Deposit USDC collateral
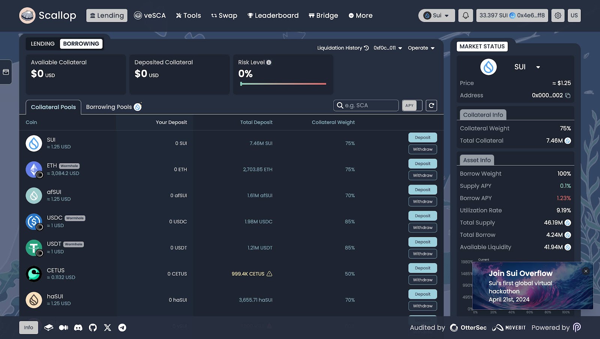The image size is (600, 339). [423, 216]
